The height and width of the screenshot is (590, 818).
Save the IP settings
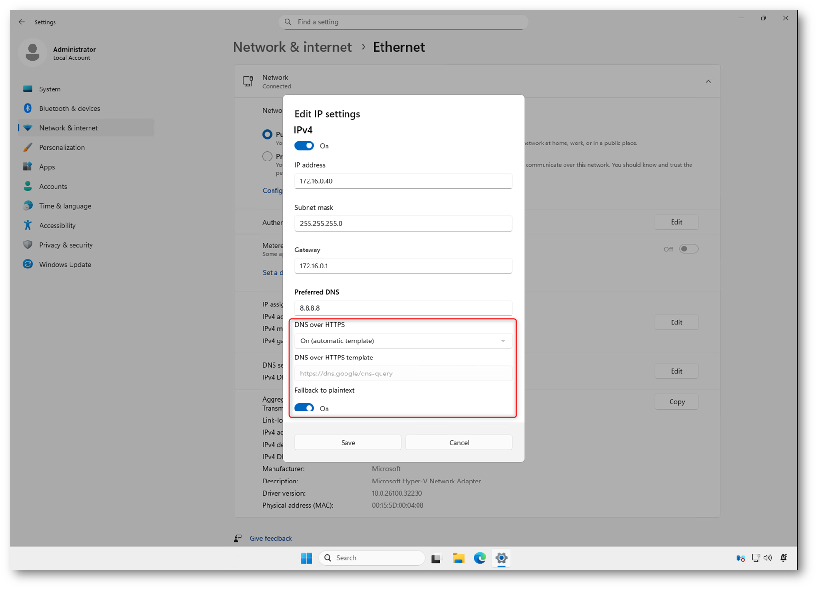(x=348, y=443)
